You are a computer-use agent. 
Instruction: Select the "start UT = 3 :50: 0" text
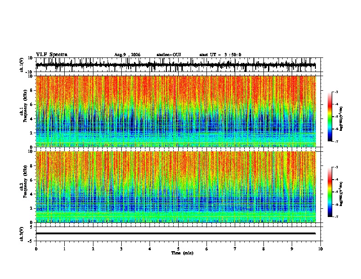click(220, 55)
